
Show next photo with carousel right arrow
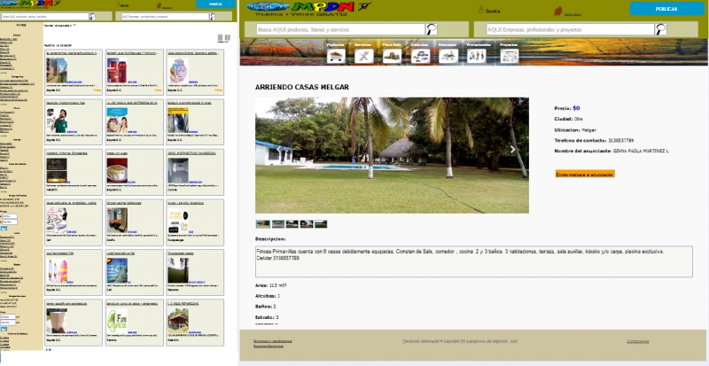point(512,149)
